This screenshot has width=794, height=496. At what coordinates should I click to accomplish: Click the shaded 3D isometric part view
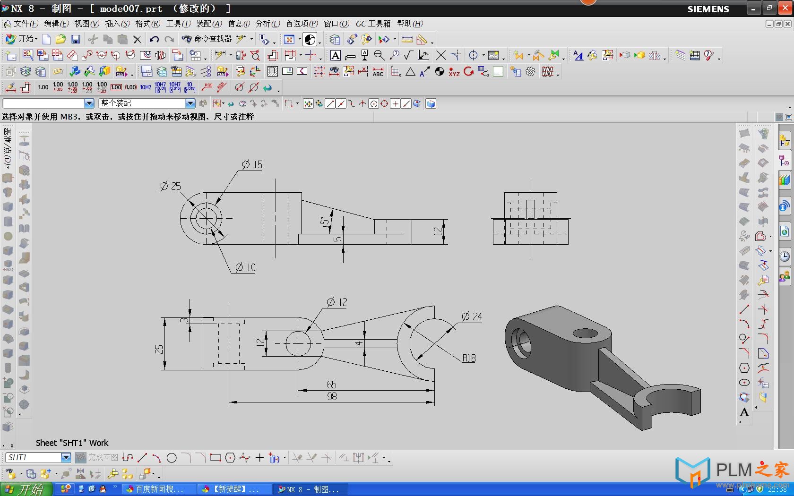tap(603, 368)
